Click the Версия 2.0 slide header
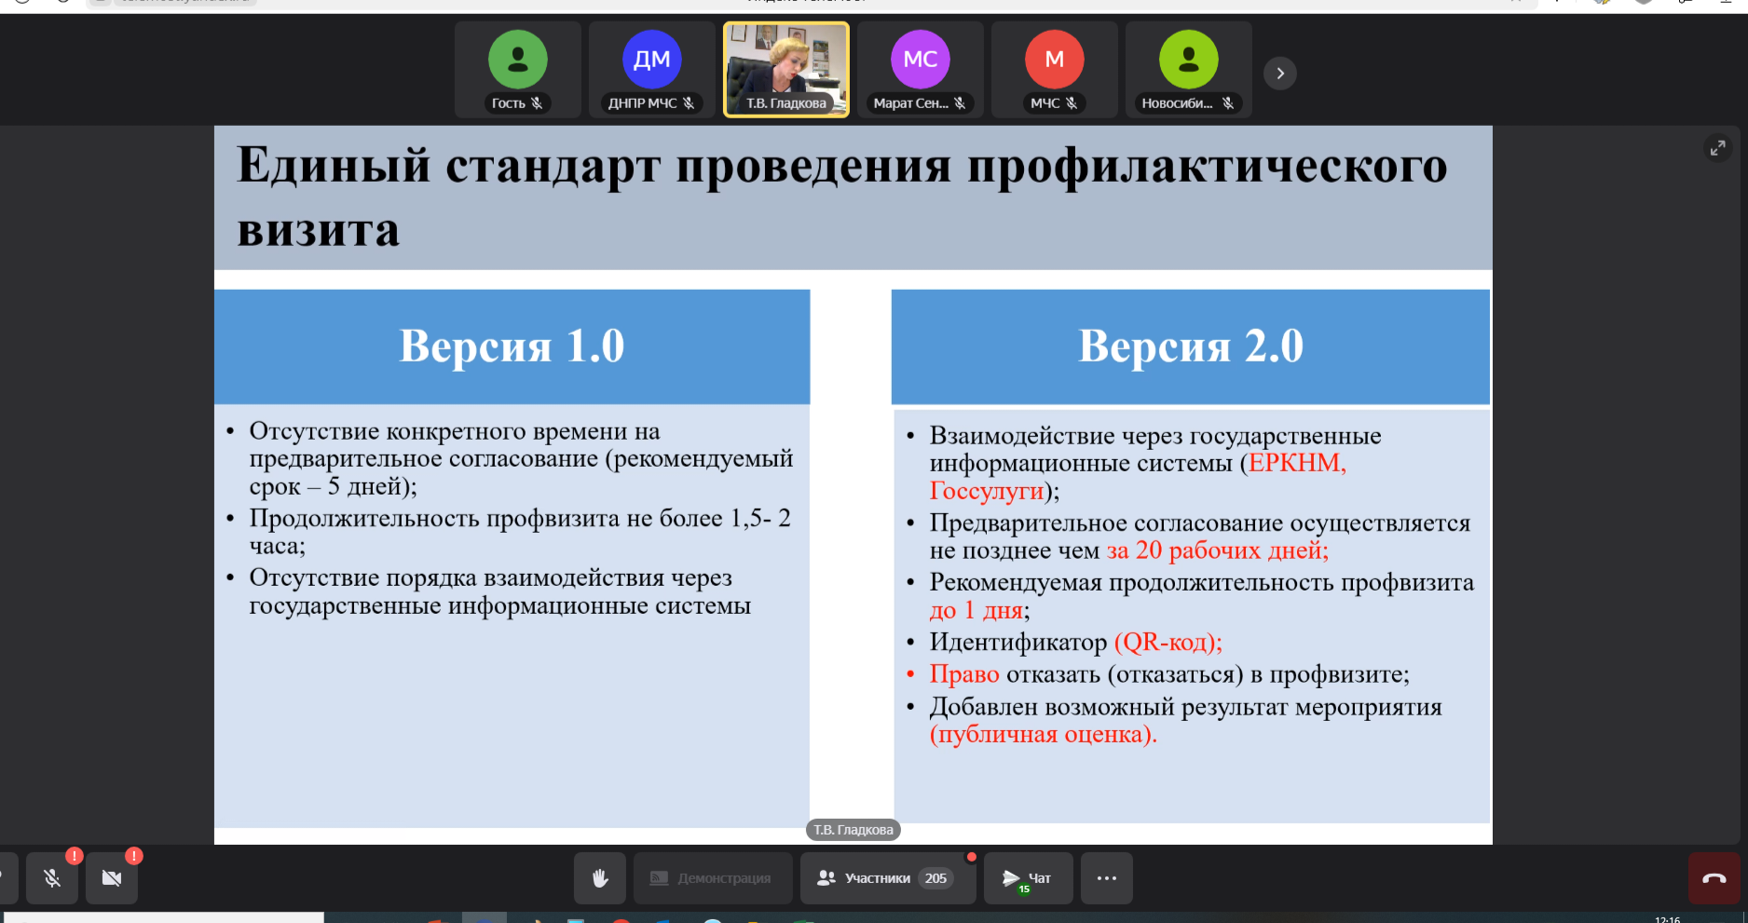 coord(1190,346)
